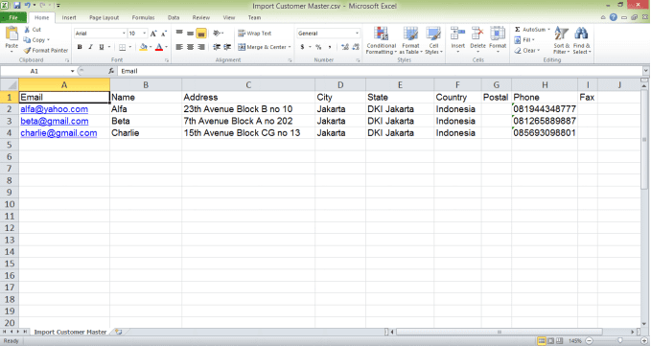Screen dimensions: 651x346
Task: Open the Clear dropdown
Action: pos(527,50)
